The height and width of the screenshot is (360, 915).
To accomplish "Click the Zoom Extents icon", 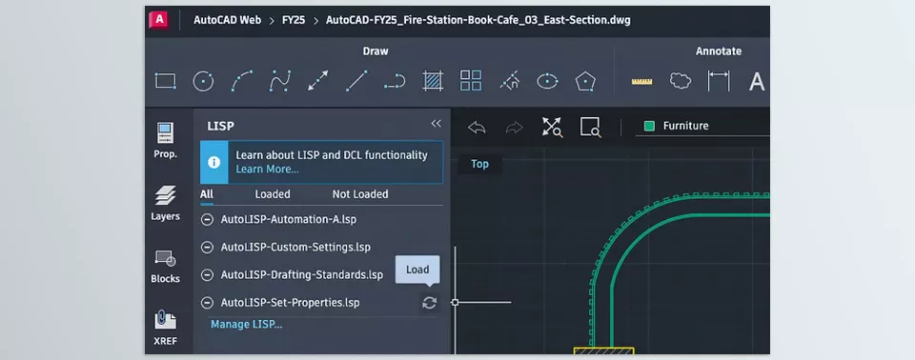I will coord(552,127).
